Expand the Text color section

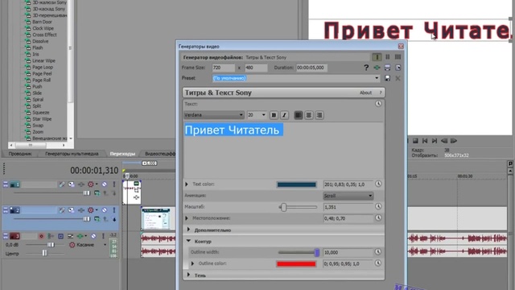click(187, 184)
